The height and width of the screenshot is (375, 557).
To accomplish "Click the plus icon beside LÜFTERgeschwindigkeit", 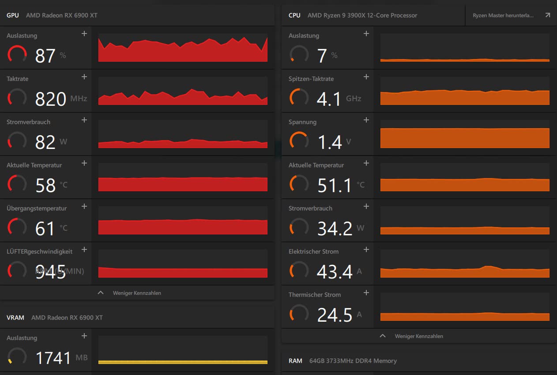I will 84,250.
